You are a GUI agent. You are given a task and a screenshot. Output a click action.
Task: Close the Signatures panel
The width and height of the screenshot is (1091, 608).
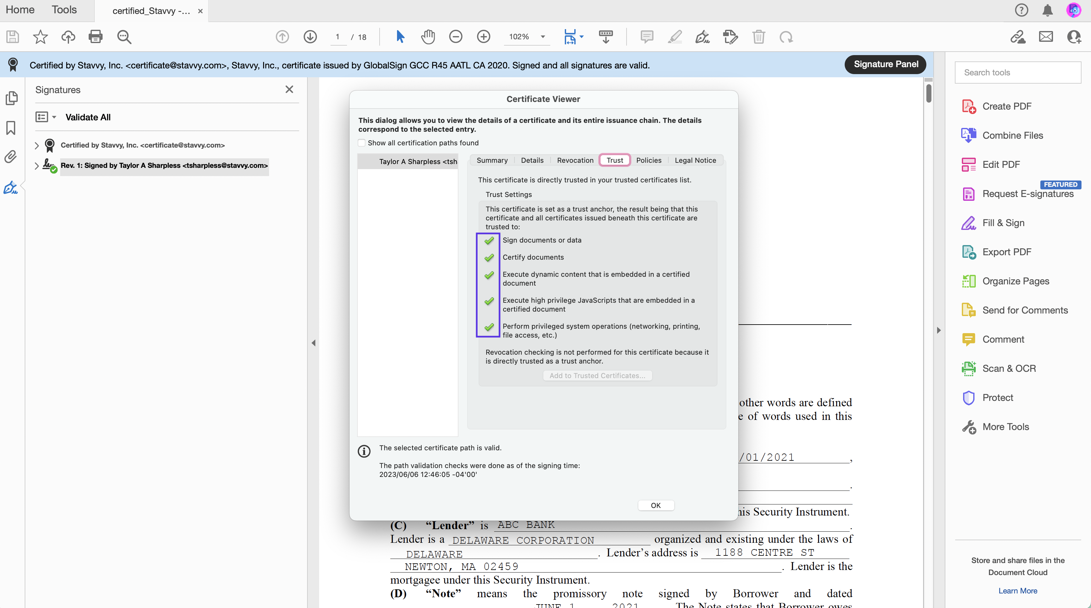click(289, 89)
